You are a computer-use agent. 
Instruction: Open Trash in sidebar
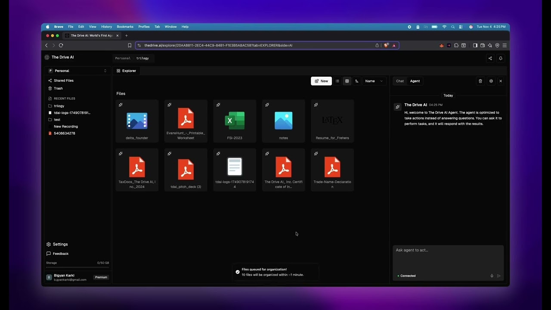[x=58, y=88]
